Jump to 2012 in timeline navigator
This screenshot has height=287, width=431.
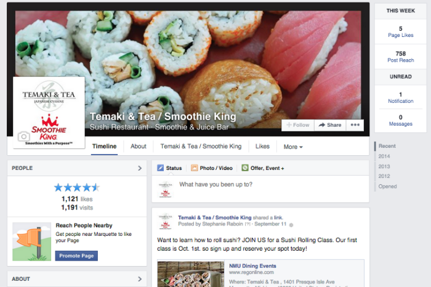point(384,176)
